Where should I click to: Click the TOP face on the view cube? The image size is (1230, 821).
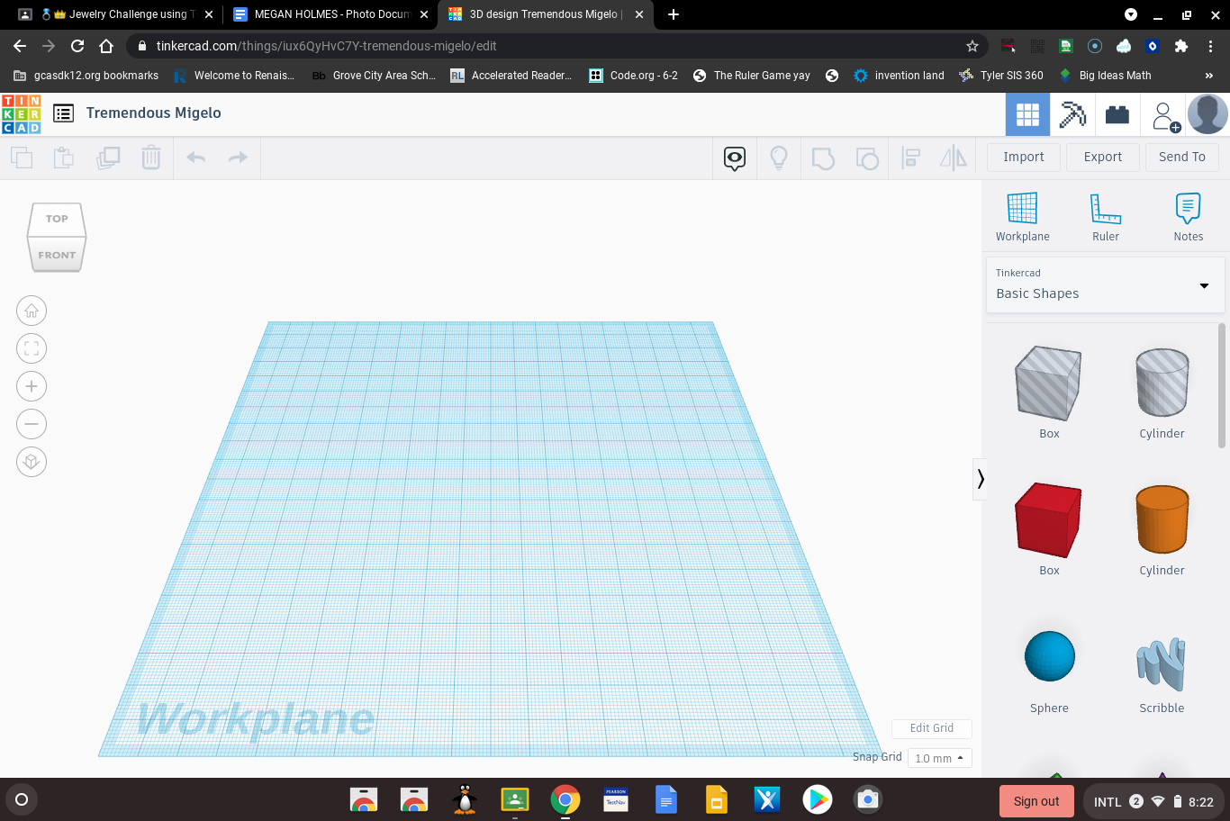click(57, 218)
